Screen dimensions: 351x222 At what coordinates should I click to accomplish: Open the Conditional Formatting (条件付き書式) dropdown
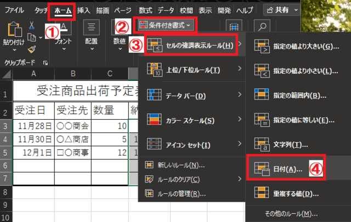(x=165, y=25)
